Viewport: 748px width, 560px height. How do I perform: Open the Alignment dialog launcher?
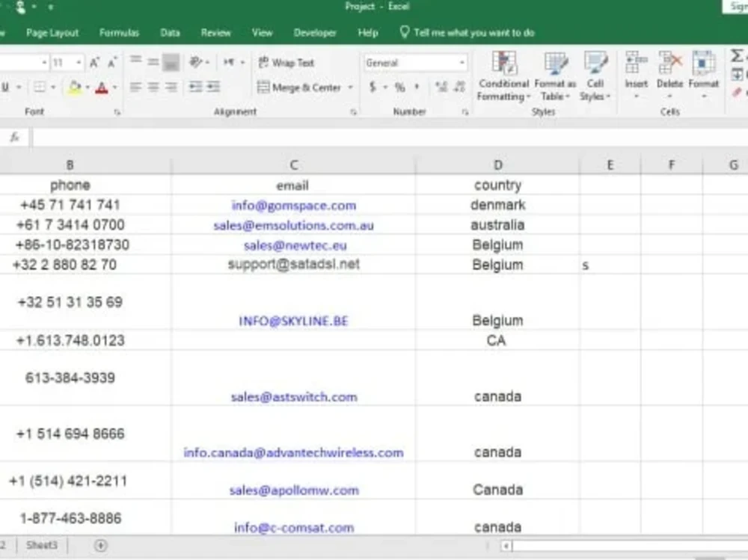click(x=354, y=112)
